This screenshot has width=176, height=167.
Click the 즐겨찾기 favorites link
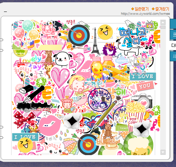(x=161, y=9)
